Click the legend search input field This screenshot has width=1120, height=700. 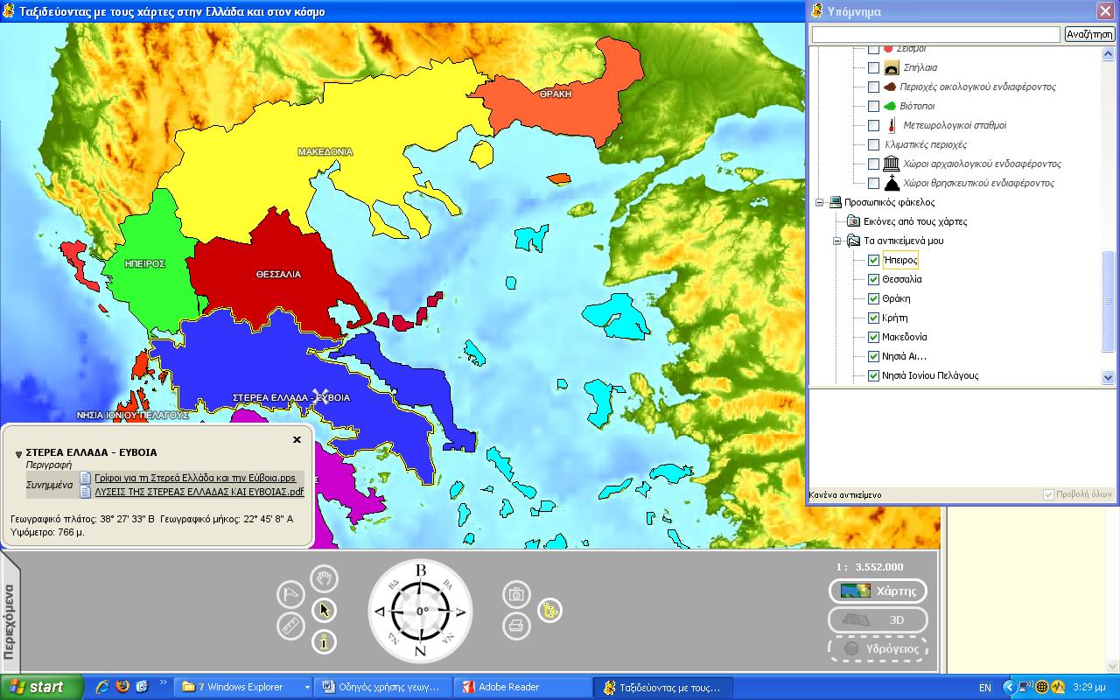(x=935, y=34)
